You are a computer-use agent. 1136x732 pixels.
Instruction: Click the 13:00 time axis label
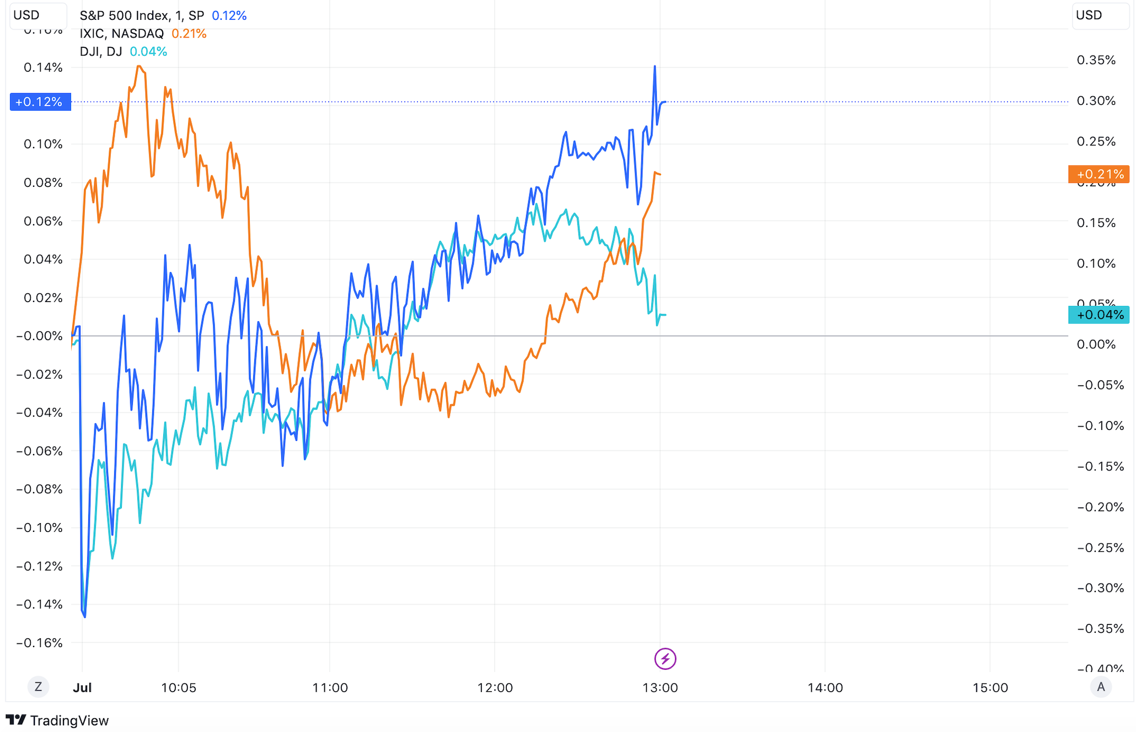(660, 687)
